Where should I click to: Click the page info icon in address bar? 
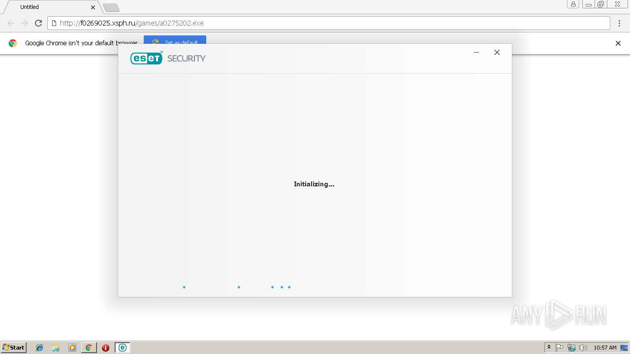(54, 23)
